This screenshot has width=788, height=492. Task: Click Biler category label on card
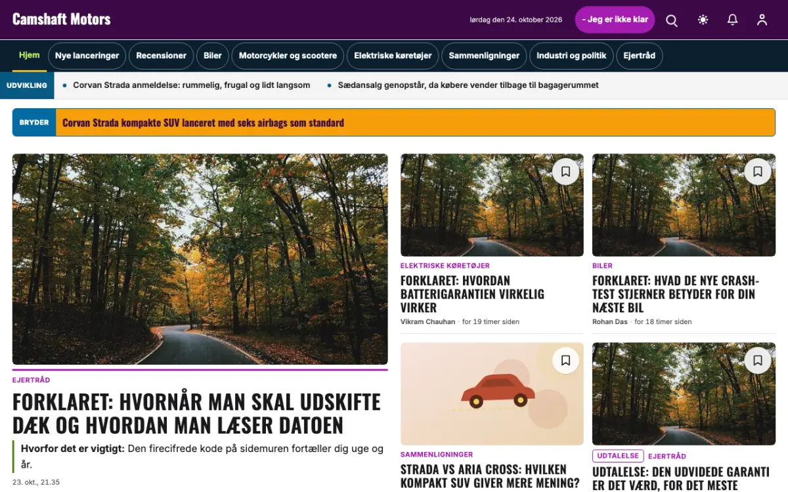(602, 266)
